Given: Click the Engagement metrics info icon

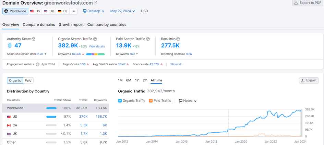Looking at the screenshot, I should (x=38, y=64).
